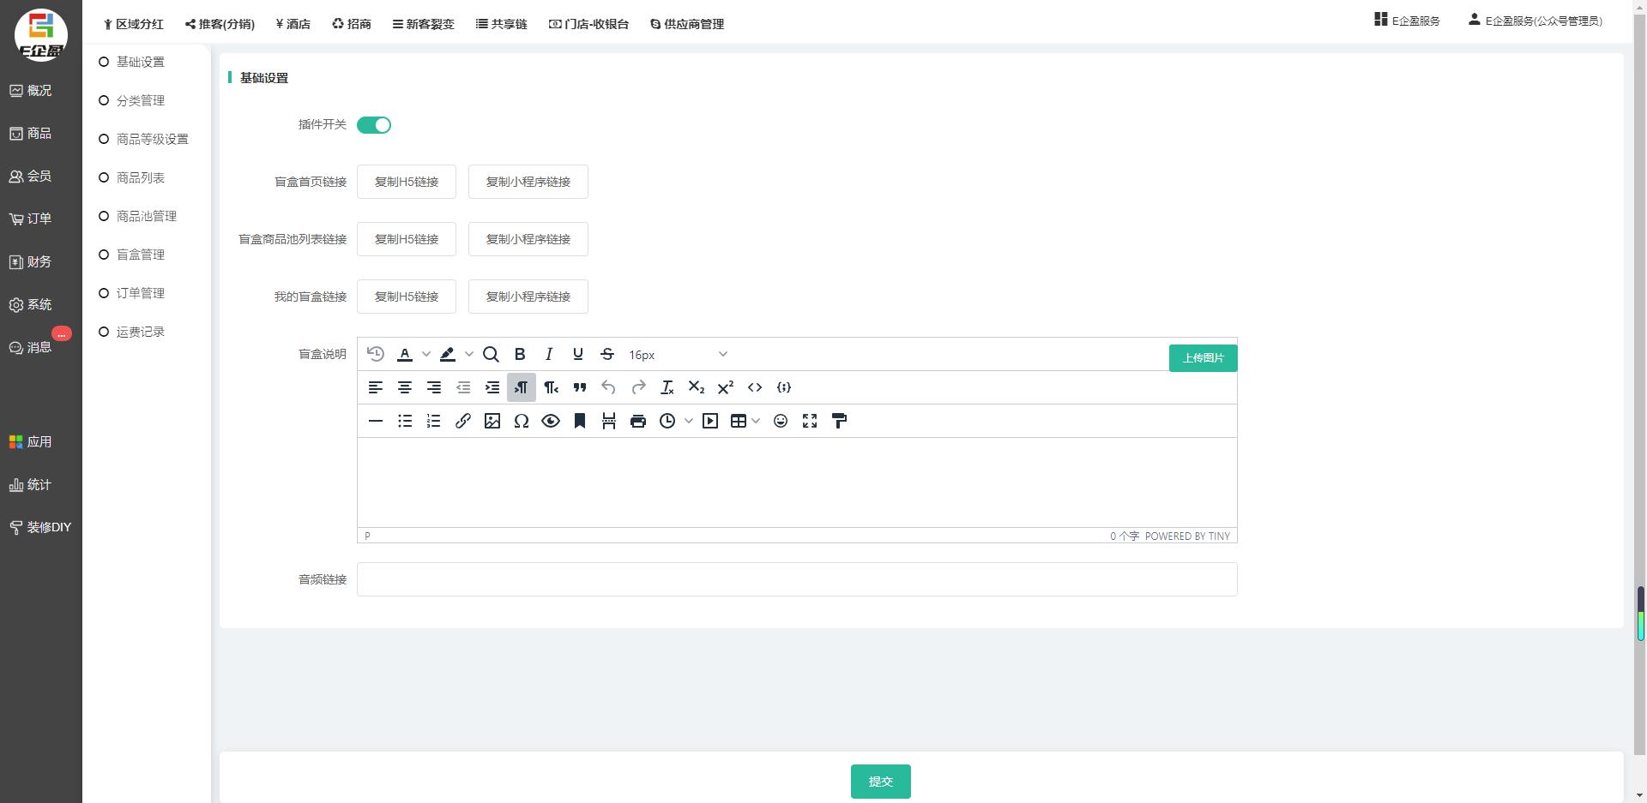This screenshot has width=1647, height=803.
Task: Click the green 提交 button
Action: pos(880,782)
